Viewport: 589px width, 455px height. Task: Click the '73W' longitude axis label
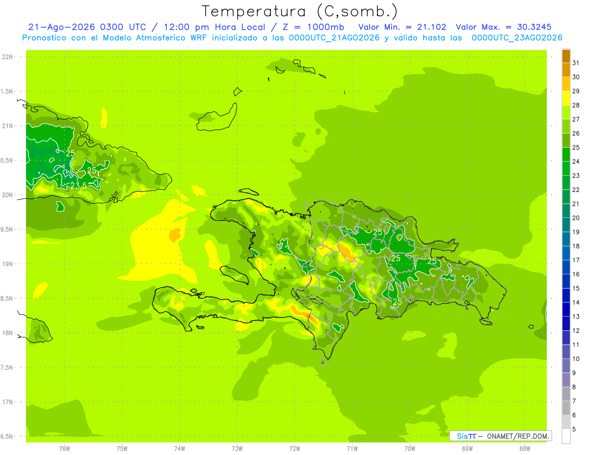point(237,449)
